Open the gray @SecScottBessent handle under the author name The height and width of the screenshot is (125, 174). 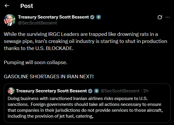pyautogui.click(x=37, y=23)
